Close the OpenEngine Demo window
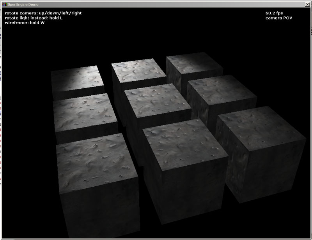 [307, 4]
